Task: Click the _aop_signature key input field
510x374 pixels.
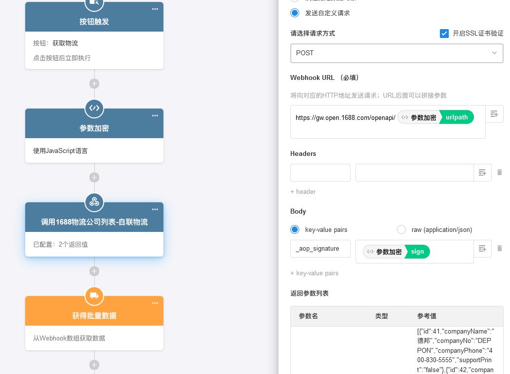Action: point(320,249)
